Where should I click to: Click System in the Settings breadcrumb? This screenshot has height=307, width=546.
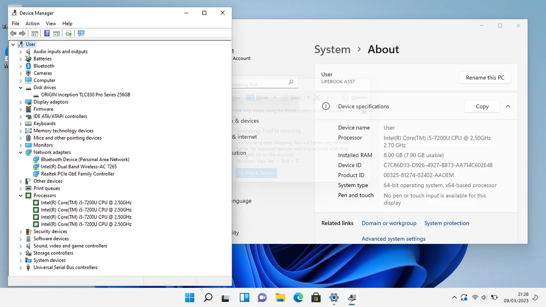[x=332, y=50]
